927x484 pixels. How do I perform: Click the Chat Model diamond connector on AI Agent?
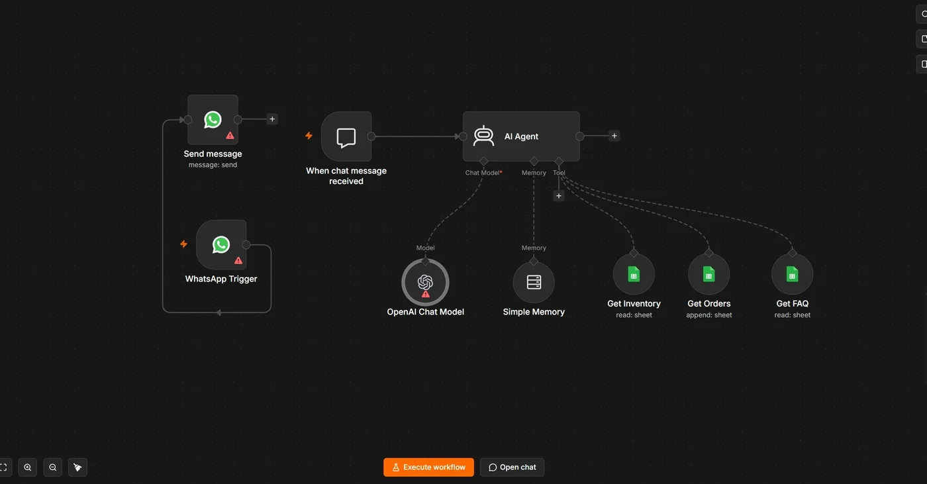click(x=483, y=161)
